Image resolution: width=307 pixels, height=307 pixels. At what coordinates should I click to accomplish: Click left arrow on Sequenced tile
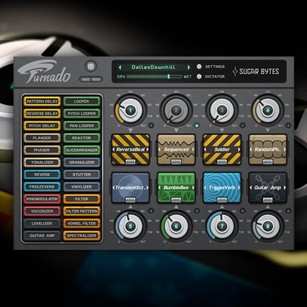click(x=160, y=149)
